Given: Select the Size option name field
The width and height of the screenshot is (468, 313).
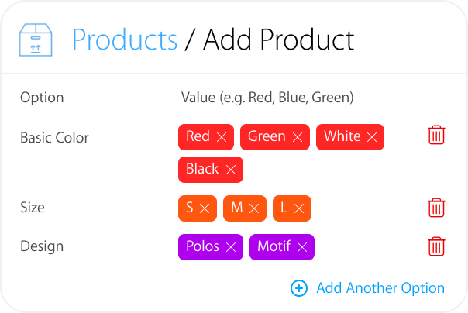Looking at the screenshot, I should tap(33, 208).
